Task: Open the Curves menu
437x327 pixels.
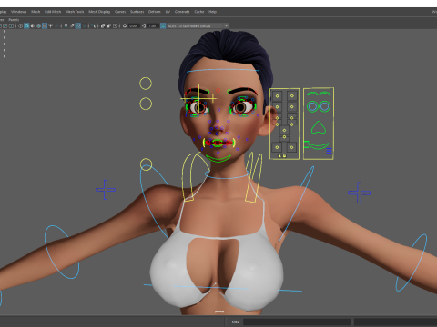Action: click(x=120, y=12)
